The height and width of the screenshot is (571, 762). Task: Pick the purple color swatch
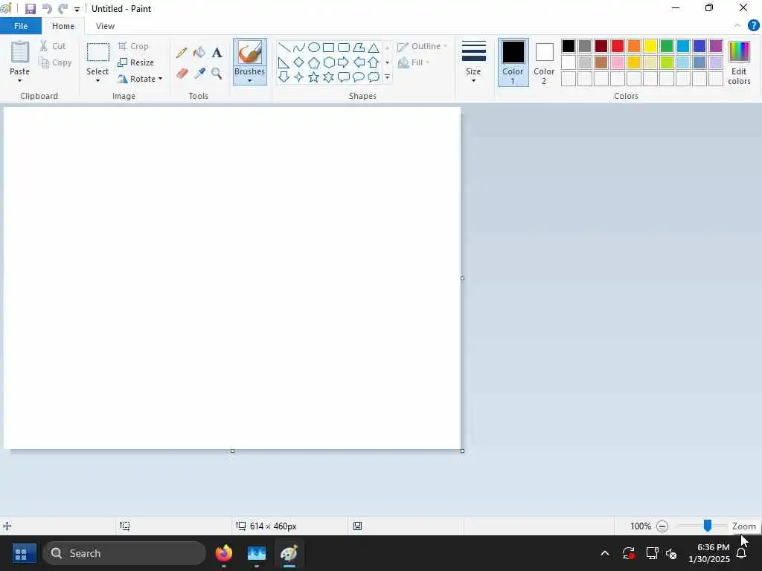coord(716,46)
